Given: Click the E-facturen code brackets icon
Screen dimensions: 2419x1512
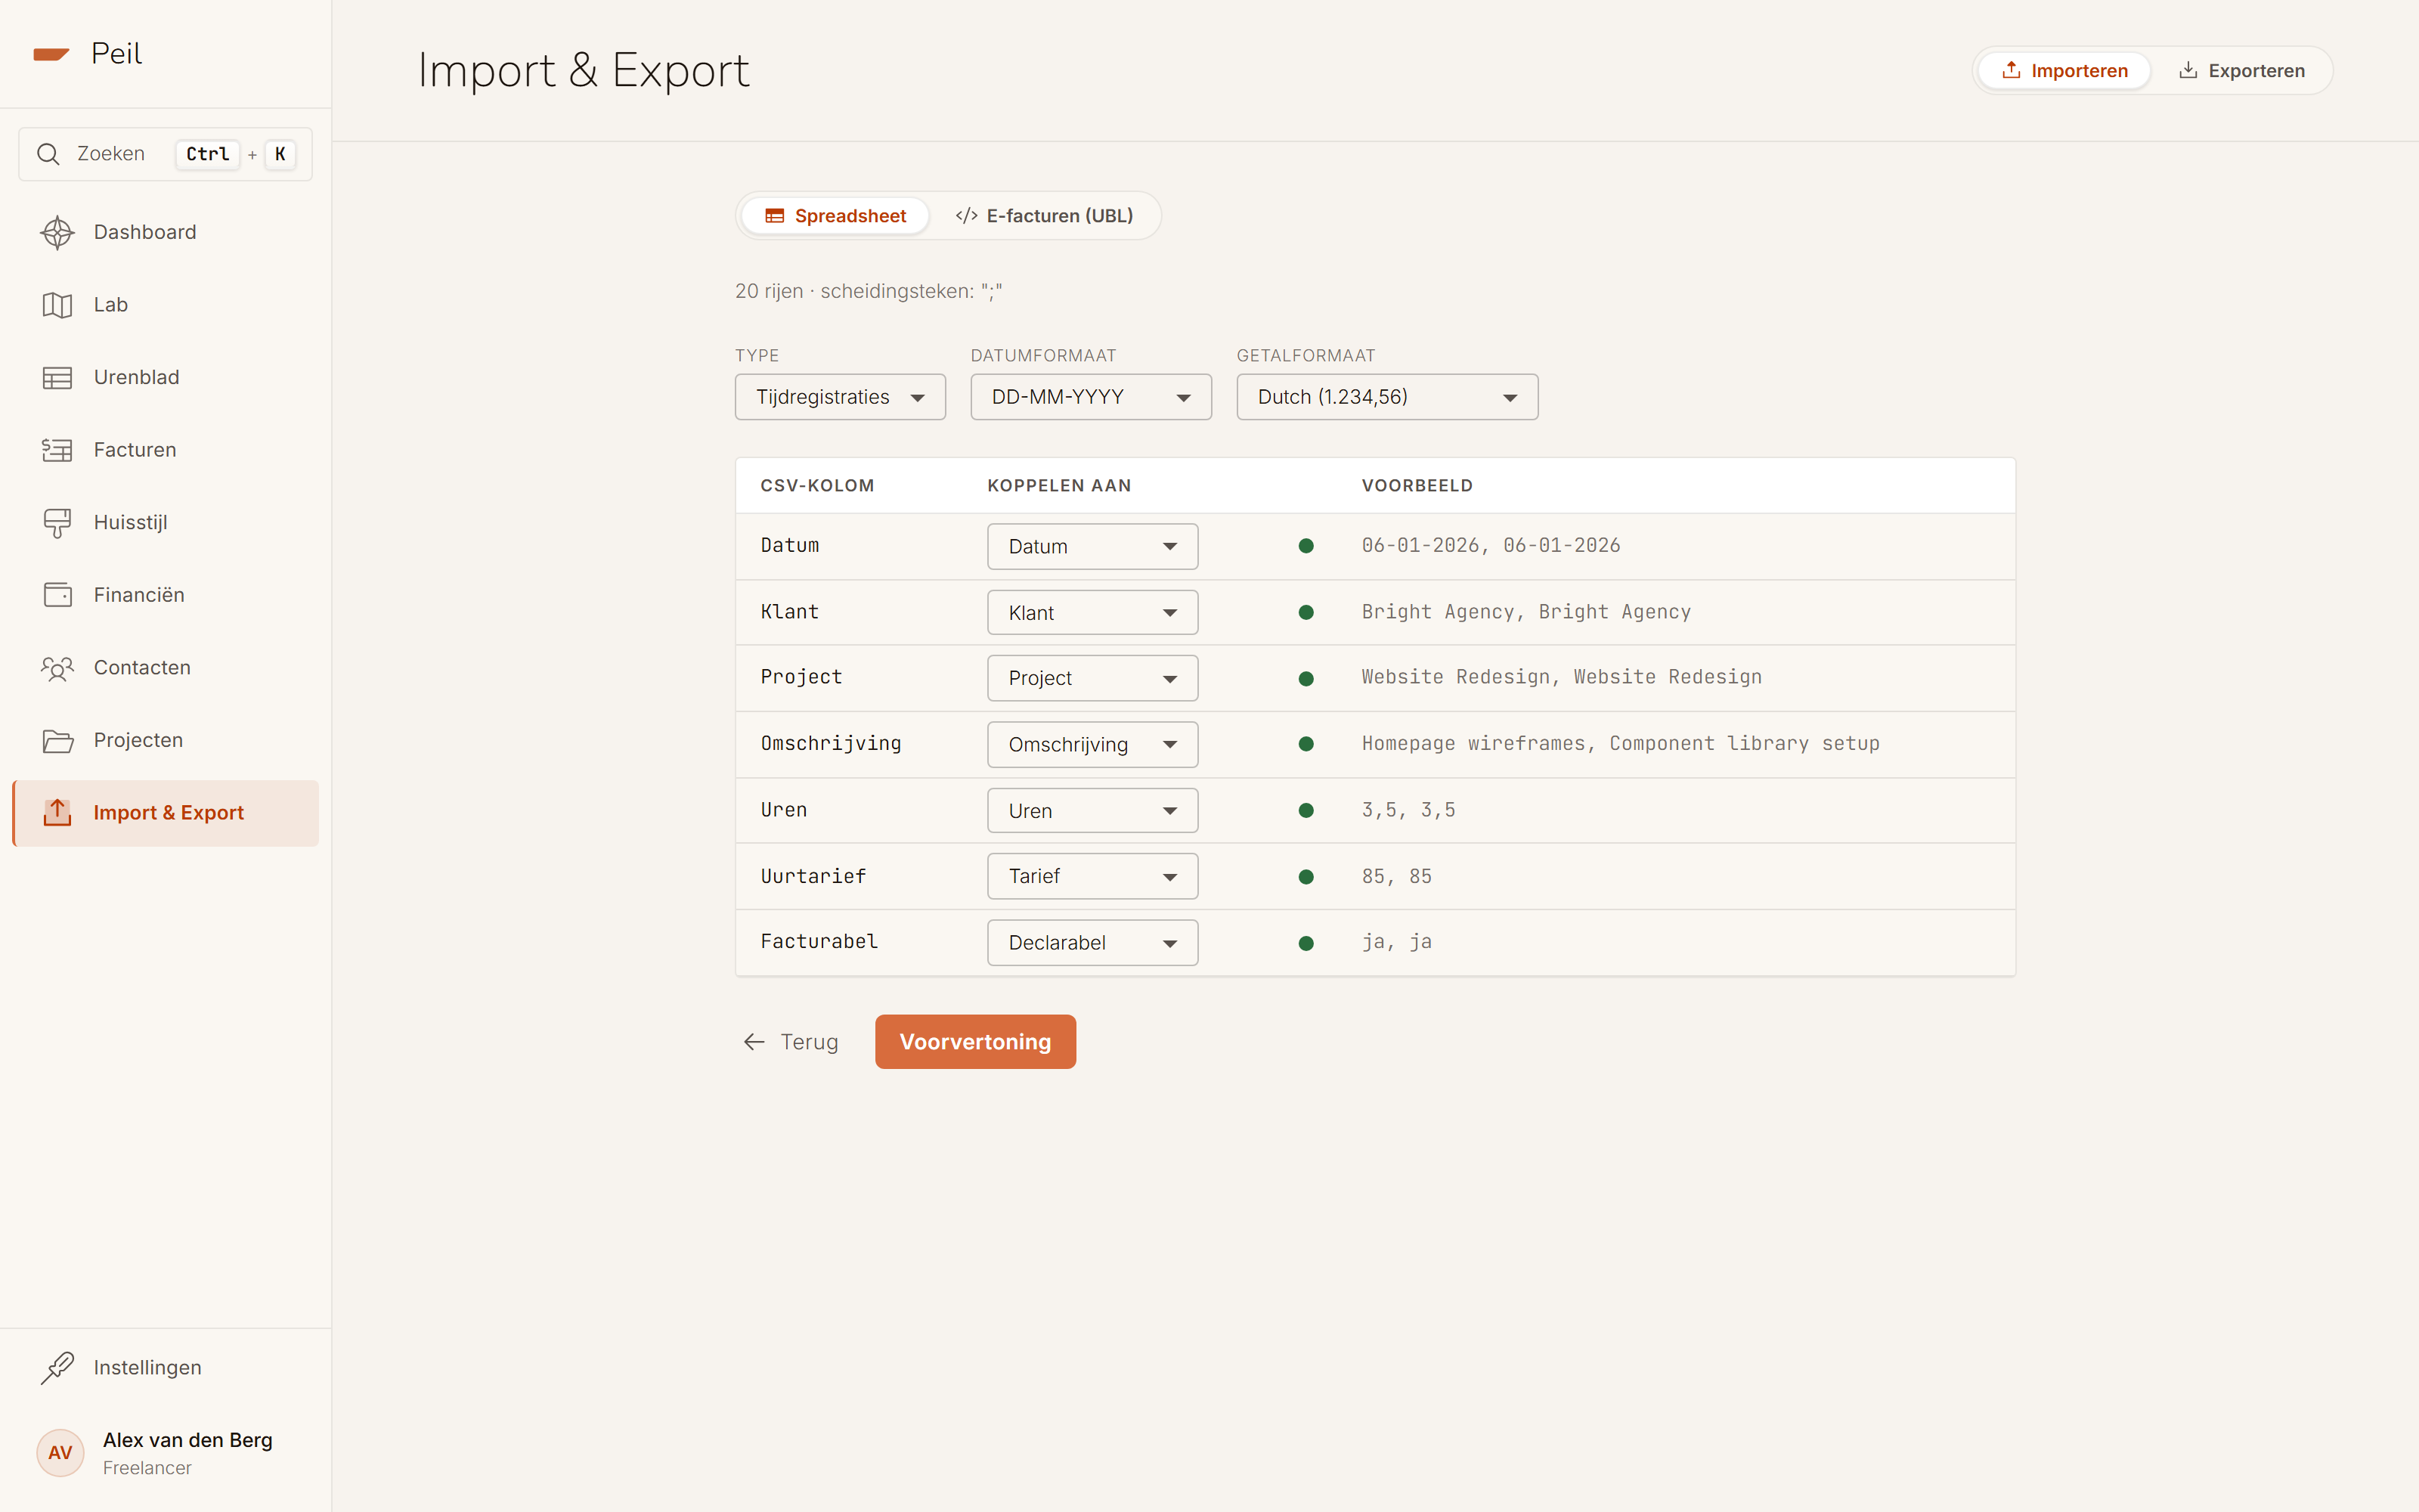Looking at the screenshot, I should click(967, 216).
